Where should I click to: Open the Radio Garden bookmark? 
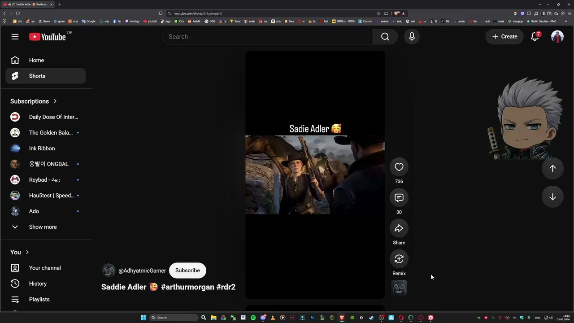(542, 21)
